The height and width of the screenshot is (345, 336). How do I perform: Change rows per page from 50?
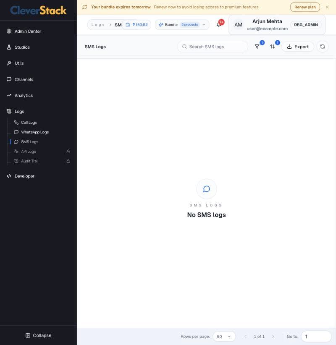(224, 337)
